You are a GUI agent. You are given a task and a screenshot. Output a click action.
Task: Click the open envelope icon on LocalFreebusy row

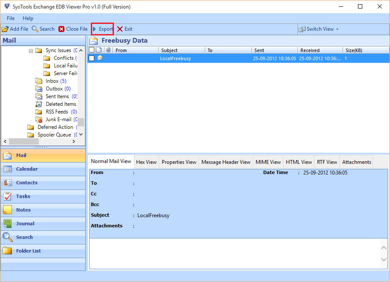[100, 58]
